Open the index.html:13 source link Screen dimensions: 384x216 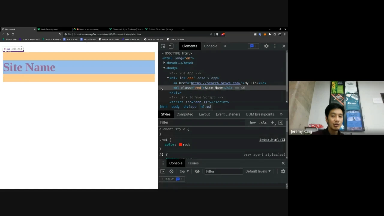(272, 140)
